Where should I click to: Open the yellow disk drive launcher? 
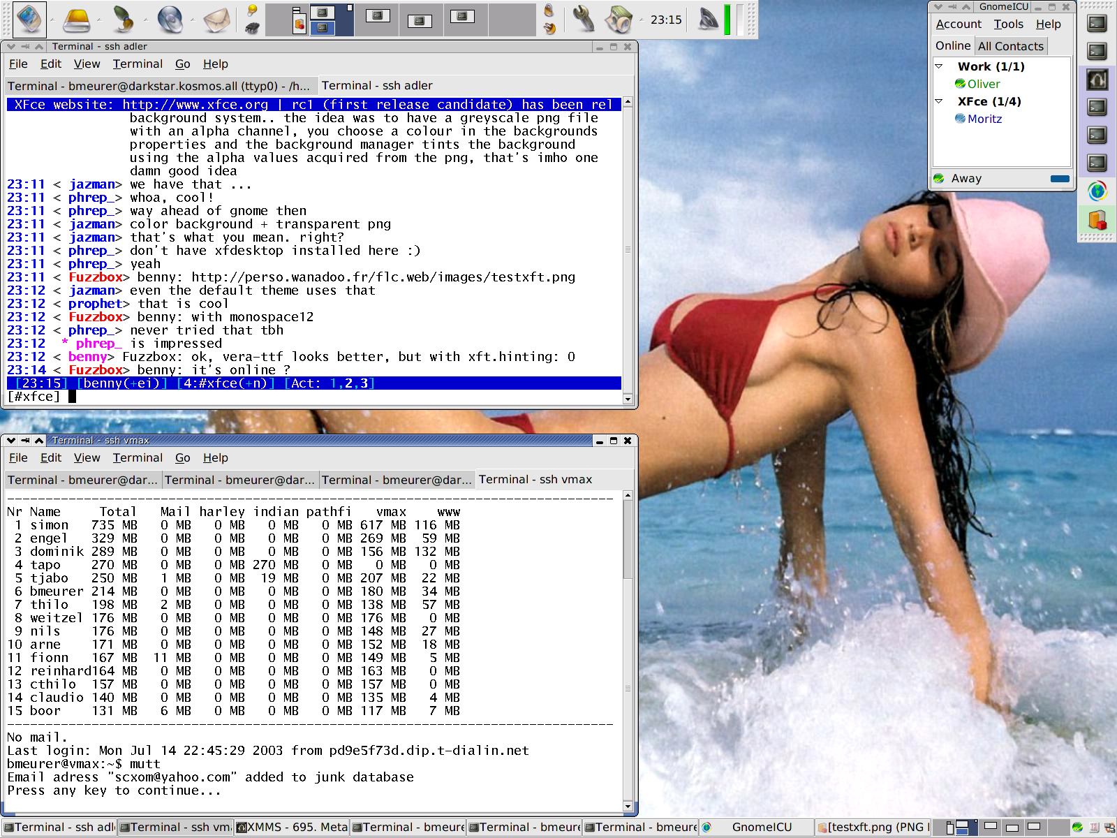coord(77,20)
